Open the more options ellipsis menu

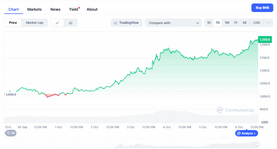pyautogui.click(x=269, y=23)
